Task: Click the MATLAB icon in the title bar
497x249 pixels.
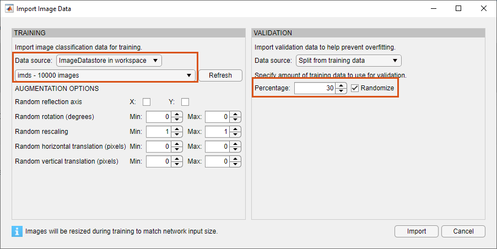Action: coord(9,9)
